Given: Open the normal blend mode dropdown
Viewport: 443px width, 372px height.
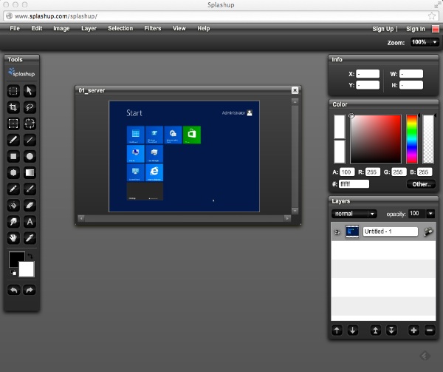Looking at the screenshot, I should pos(354,214).
